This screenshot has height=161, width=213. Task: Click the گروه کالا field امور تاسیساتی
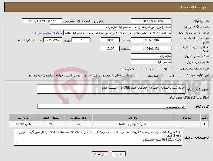tap(112, 107)
